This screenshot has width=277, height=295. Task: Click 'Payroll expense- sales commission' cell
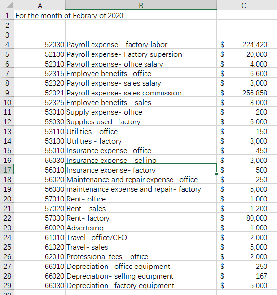pyautogui.click(x=141, y=93)
